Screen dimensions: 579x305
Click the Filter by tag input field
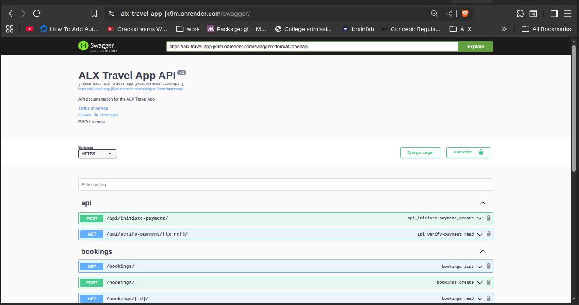(285, 184)
